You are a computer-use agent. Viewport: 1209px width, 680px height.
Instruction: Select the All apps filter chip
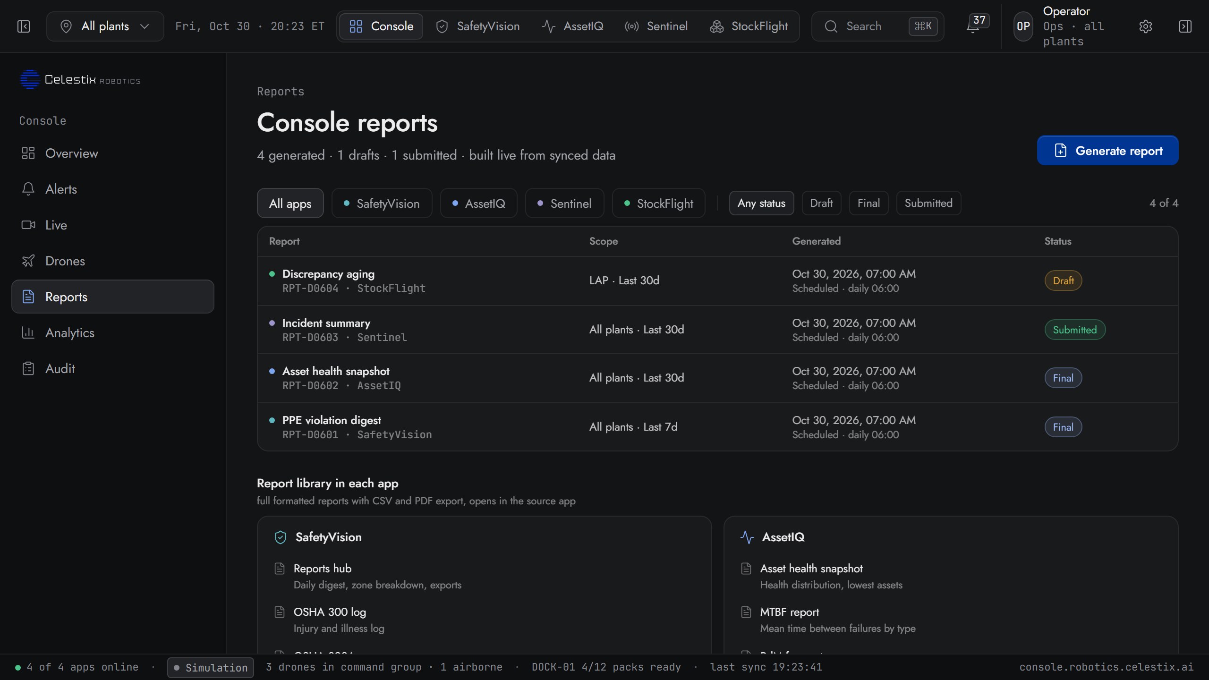(290, 204)
